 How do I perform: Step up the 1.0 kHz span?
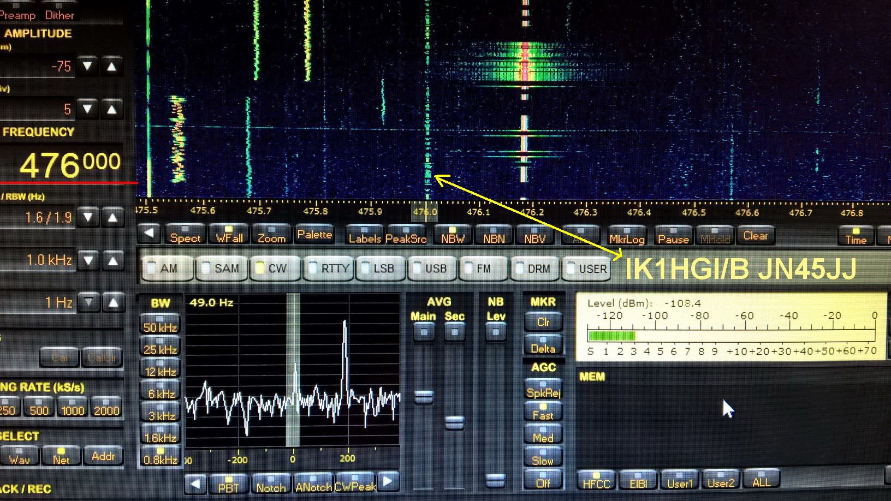pyautogui.click(x=113, y=260)
